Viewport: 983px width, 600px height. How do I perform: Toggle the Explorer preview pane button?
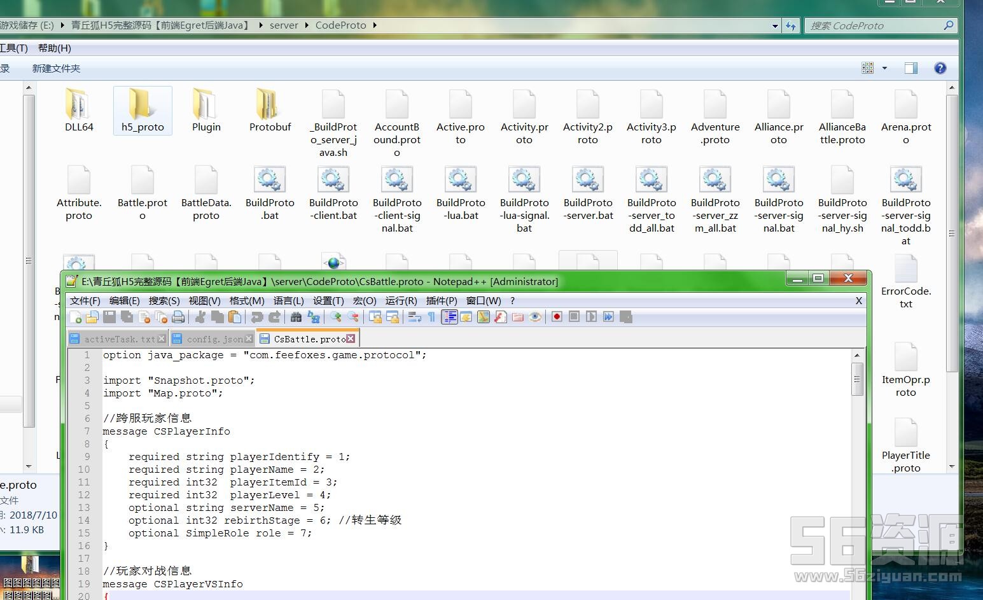pyautogui.click(x=911, y=68)
